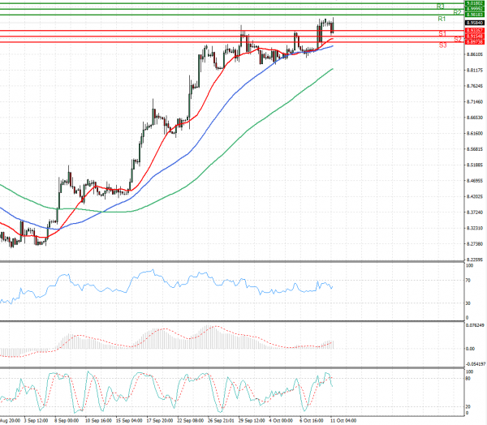Click the 8.46955 price axis label
Viewport: 487px width, 425px height.
pos(475,181)
